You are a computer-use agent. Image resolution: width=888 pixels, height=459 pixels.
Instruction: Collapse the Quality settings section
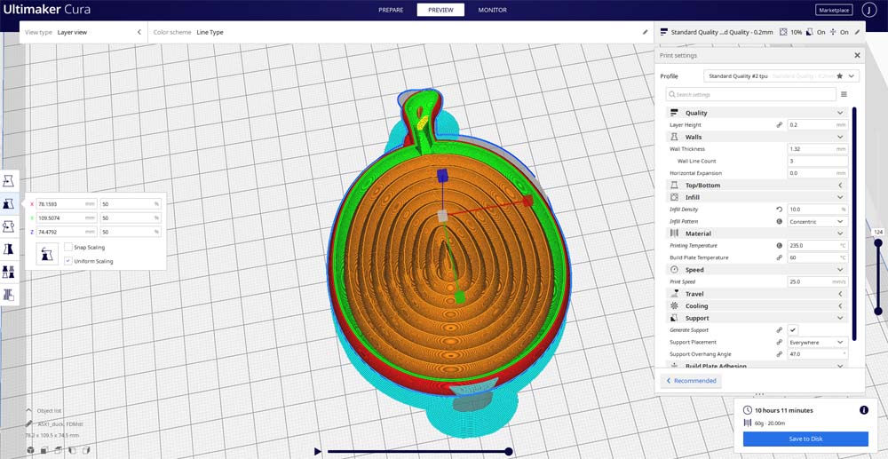click(757, 113)
